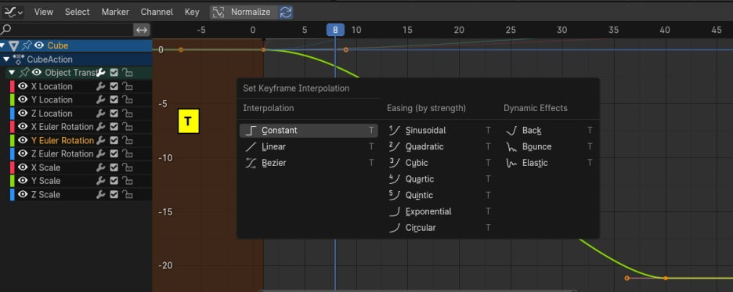Click the green Y Scale color strip
733x292 pixels.
click(13, 181)
